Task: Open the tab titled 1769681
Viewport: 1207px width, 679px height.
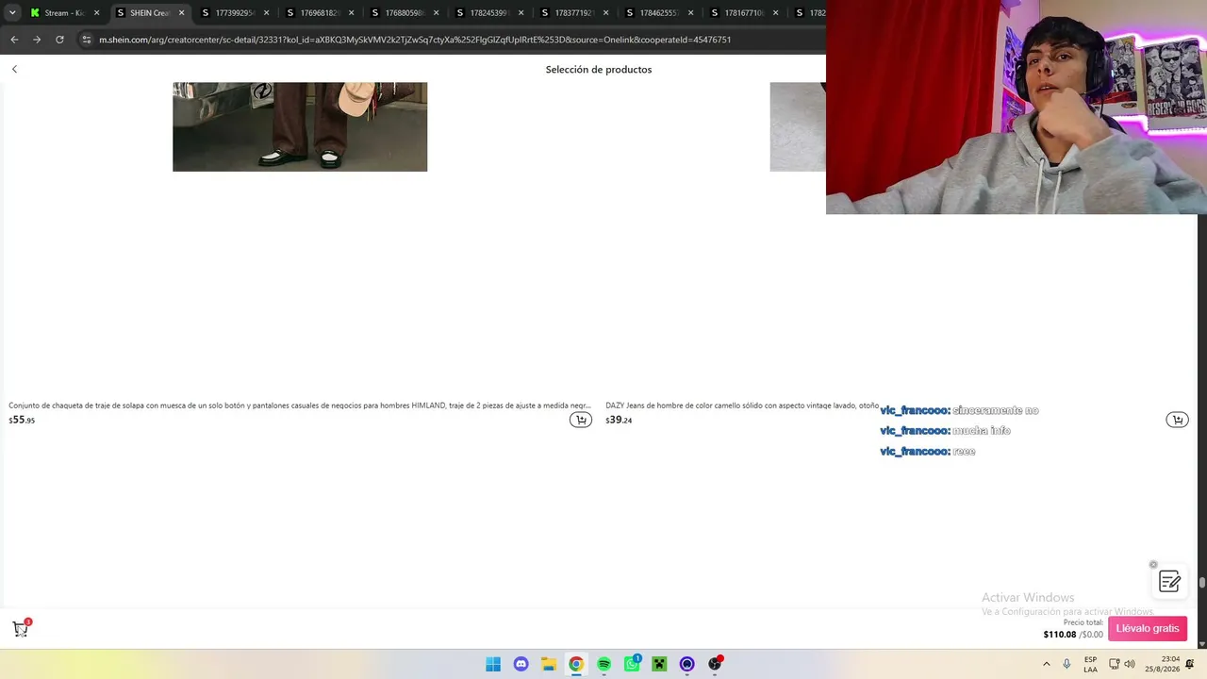Action: (319, 13)
